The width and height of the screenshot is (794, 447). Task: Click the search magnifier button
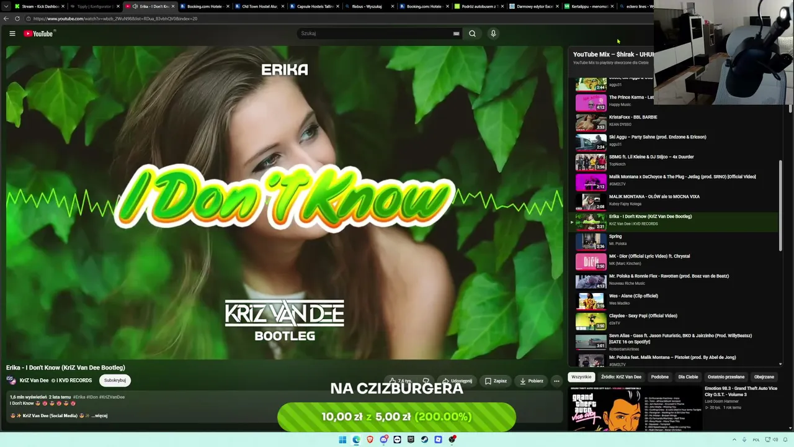tap(472, 34)
